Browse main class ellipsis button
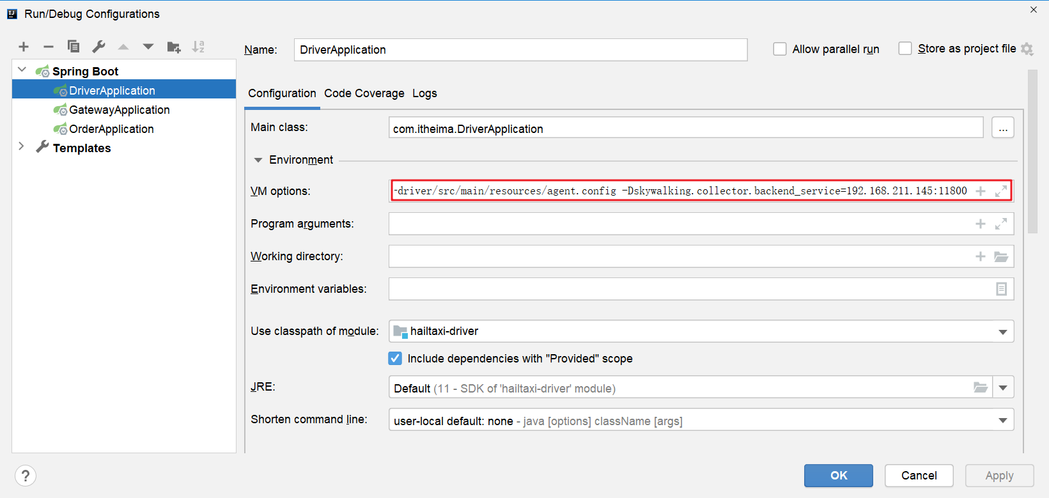Screen dimensions: 1049x498 click(x=1003, y=128)
